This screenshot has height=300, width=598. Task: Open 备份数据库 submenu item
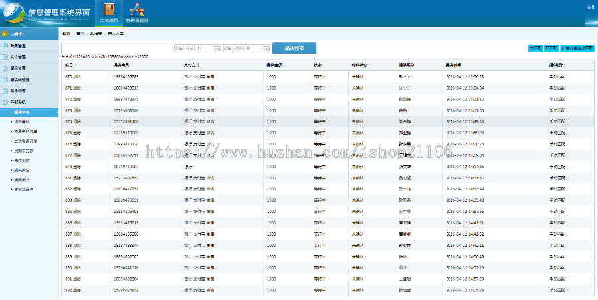pyautogui.click(x=24, y=189)
